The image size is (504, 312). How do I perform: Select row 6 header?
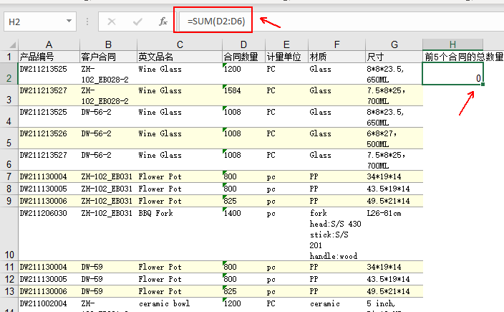coord(9,160)
